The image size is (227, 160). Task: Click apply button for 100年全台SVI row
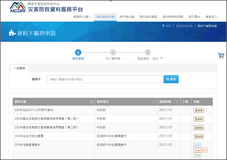point(198,110)
